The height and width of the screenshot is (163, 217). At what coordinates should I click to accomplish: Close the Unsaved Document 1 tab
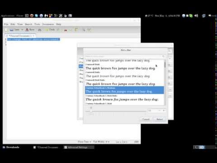(x=33, y=36)
